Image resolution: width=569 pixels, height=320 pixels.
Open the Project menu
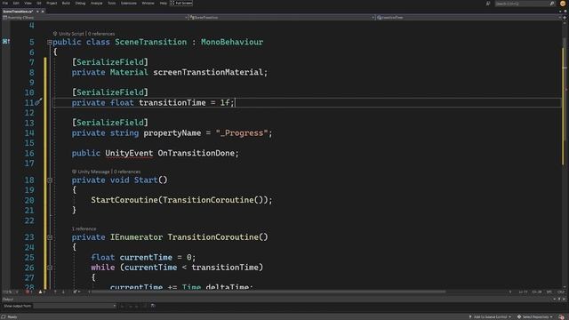pos(52,3)
